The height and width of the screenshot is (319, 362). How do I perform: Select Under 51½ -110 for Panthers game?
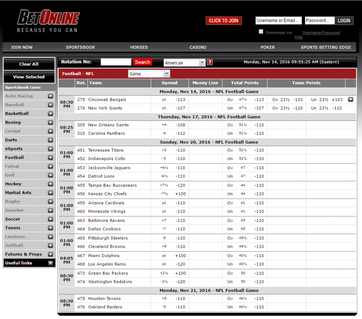point(246,133)
